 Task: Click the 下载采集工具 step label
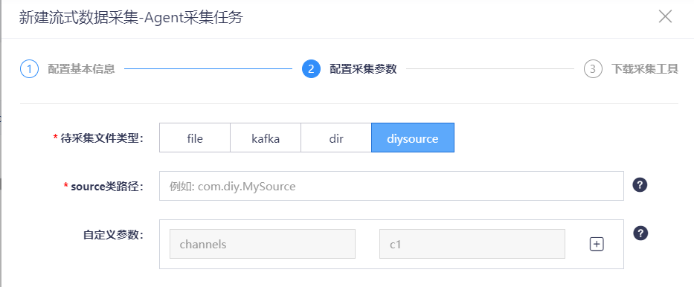point(645,69)
